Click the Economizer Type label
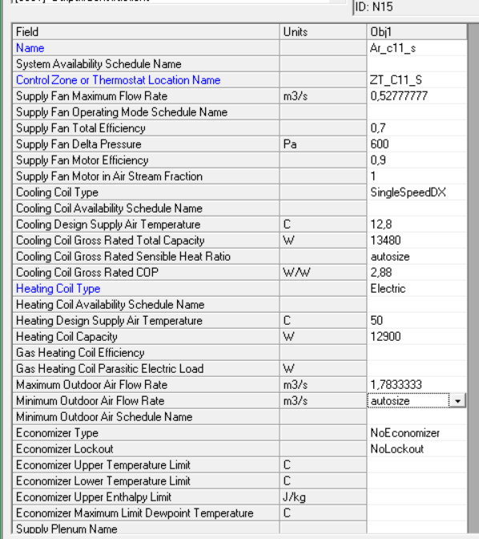The width and height of the screenshot is (479, 539). (57, 433)
